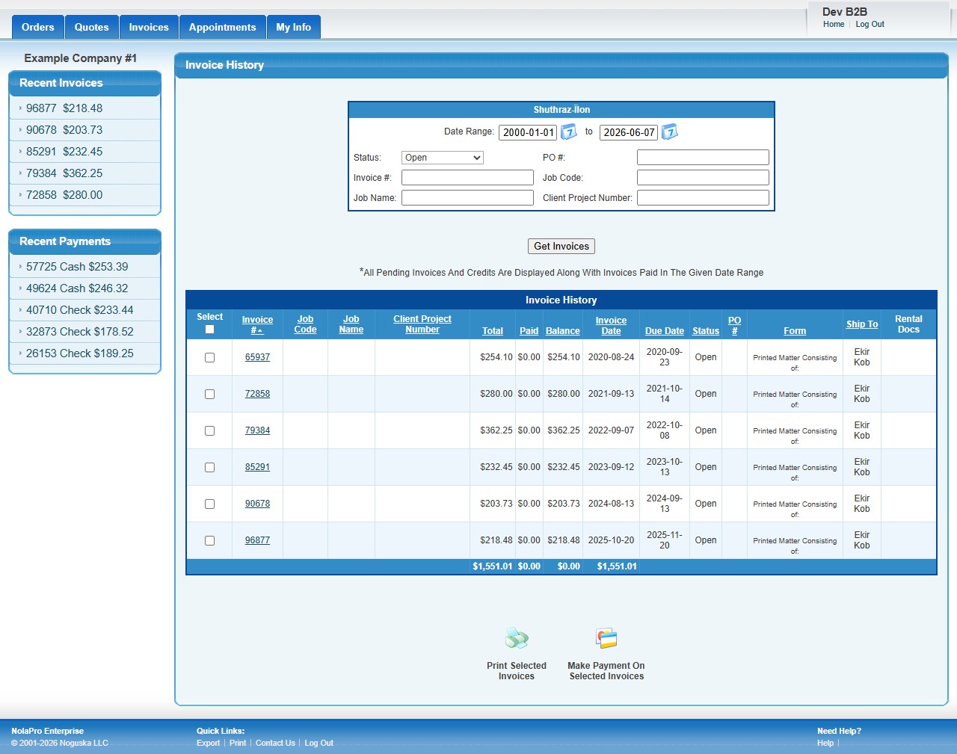The image size is (957, 754).
Task: Open recent invoice 79384 $362.25 in sidebar
Action: pyautogui.click(x=64, y=173)
